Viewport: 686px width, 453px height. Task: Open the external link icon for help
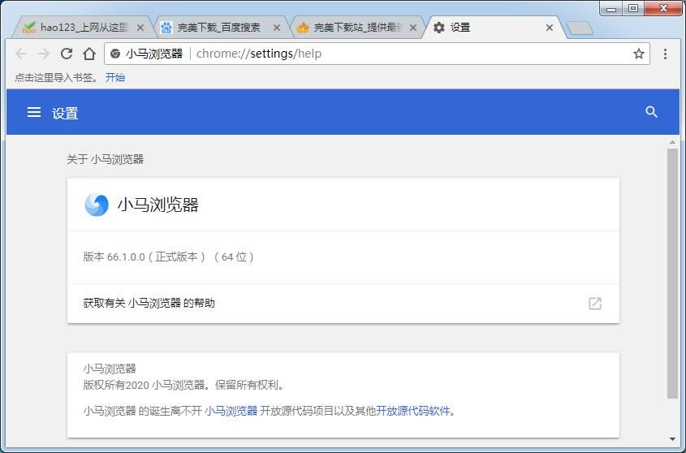click(x=595, y=303)
